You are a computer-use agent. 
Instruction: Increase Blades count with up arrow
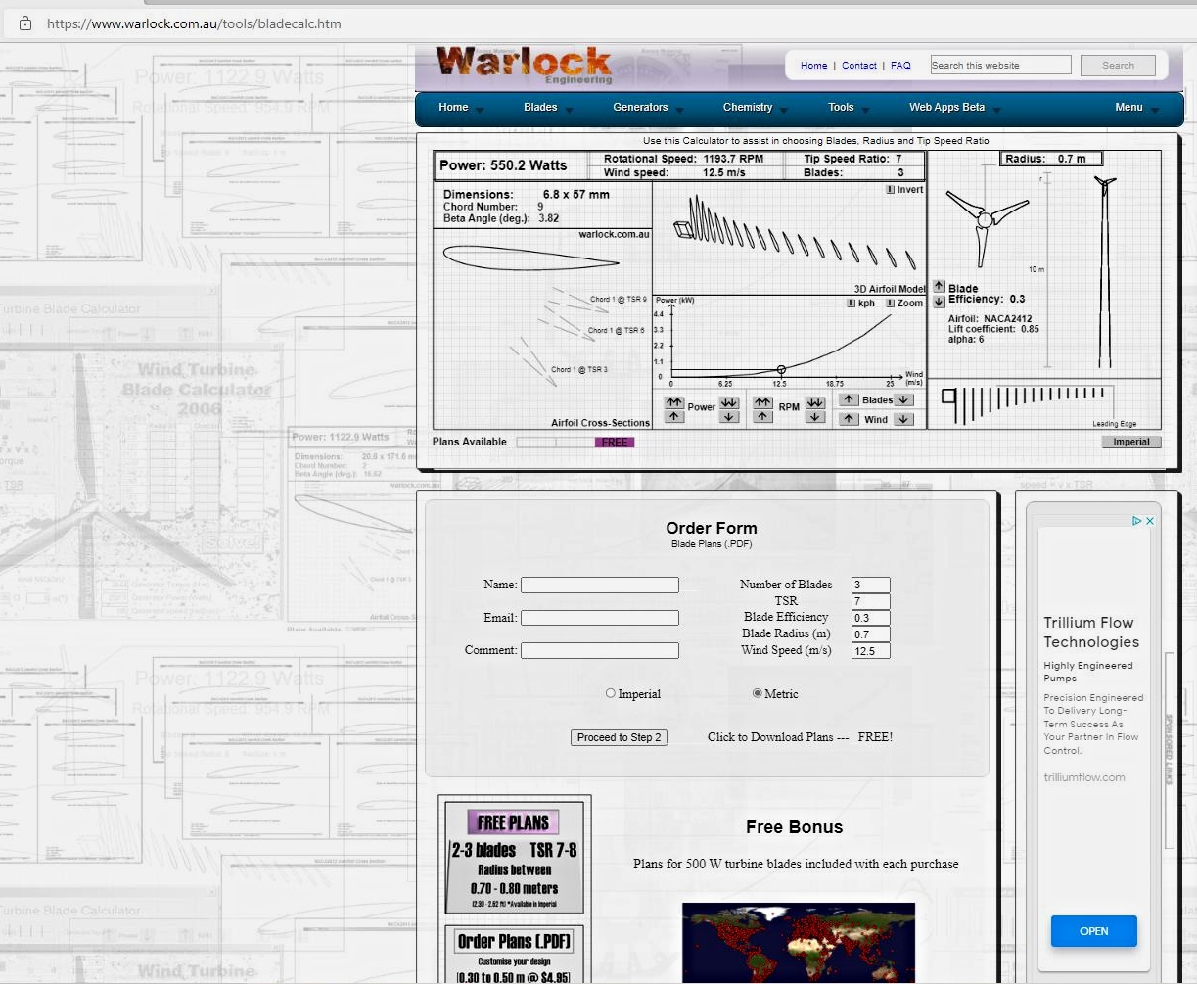point(849,399)
